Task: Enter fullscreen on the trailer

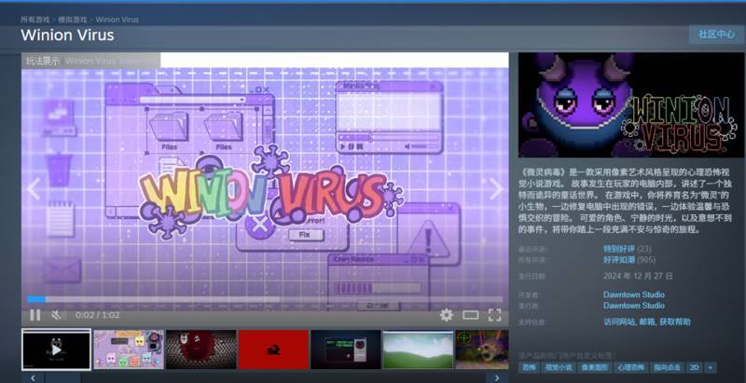Action: click(x=495, y=315)
